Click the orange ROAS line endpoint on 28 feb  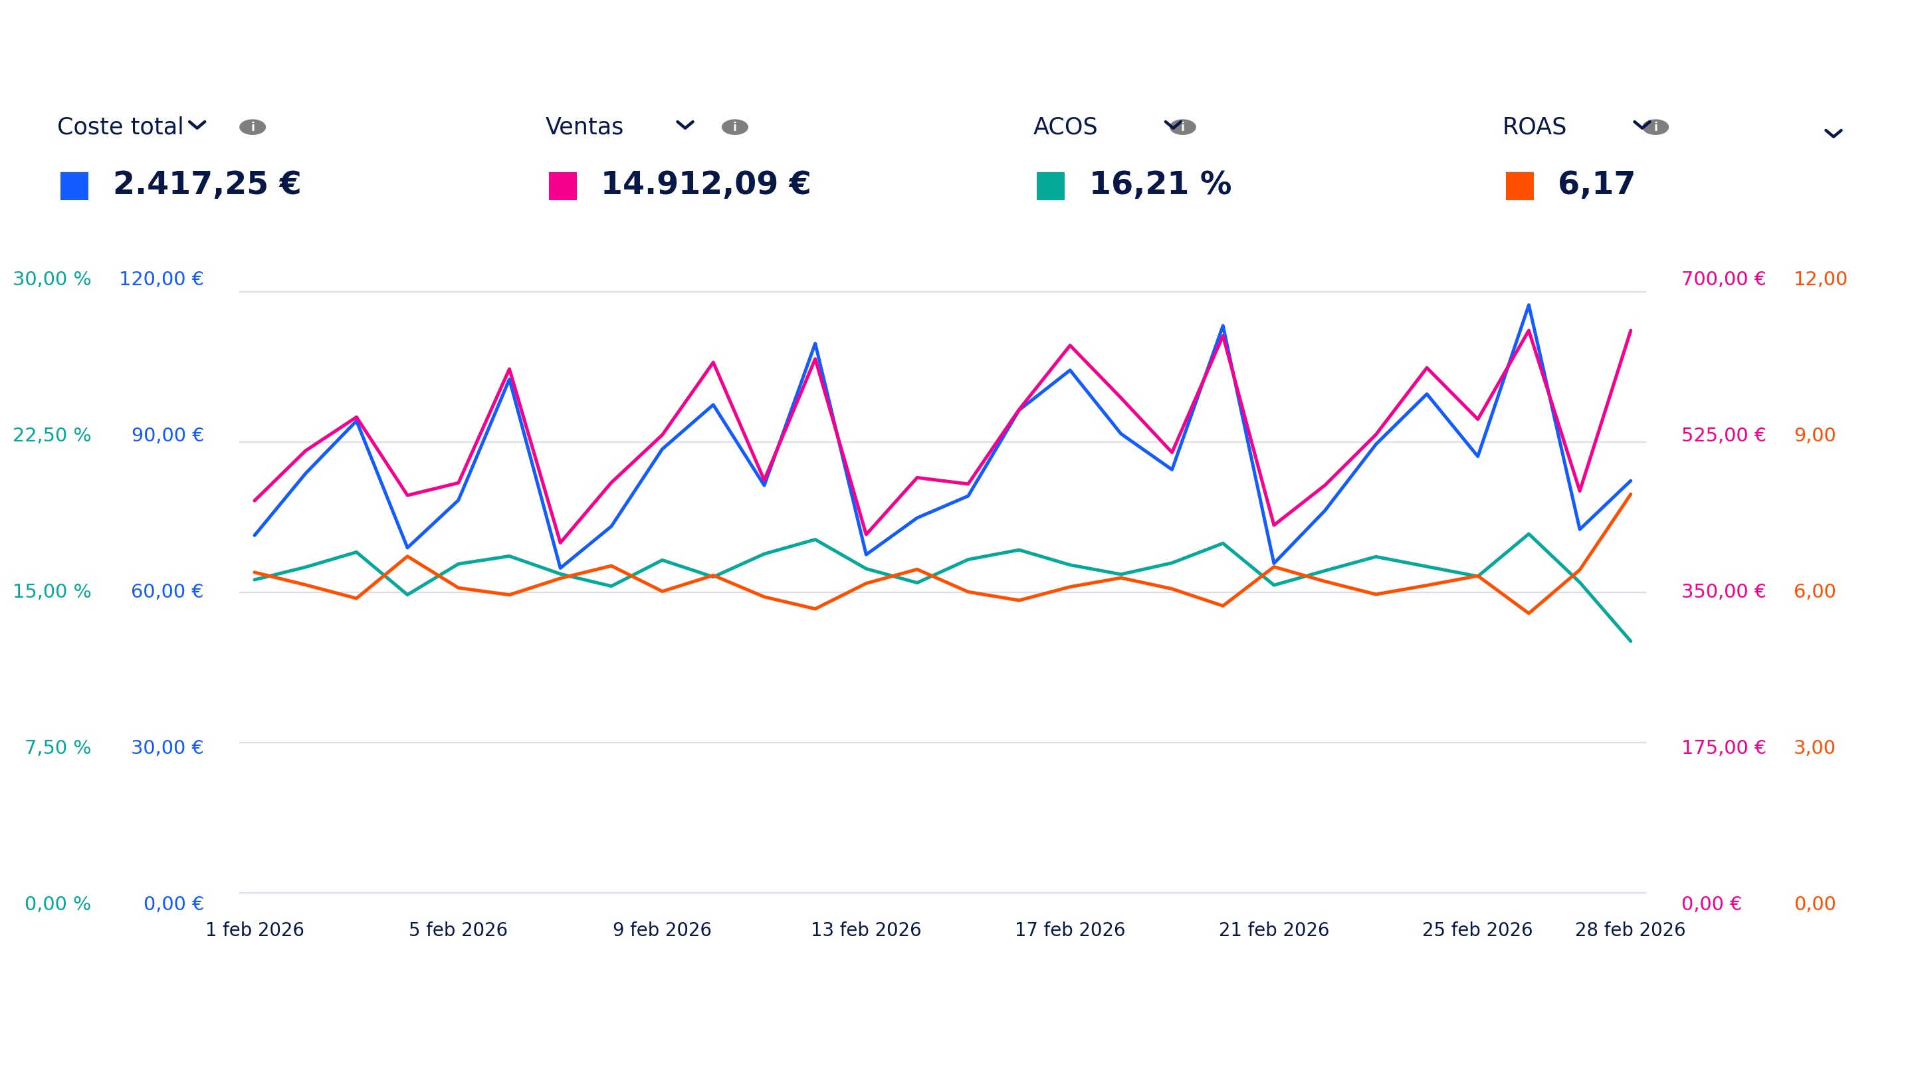(x=1631, y=494)
